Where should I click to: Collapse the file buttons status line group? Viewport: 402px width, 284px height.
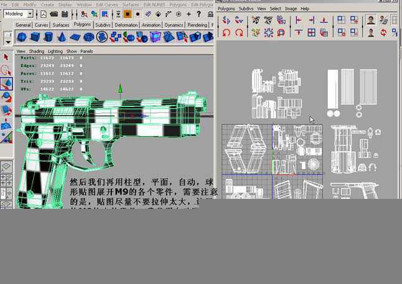point(37,14)
